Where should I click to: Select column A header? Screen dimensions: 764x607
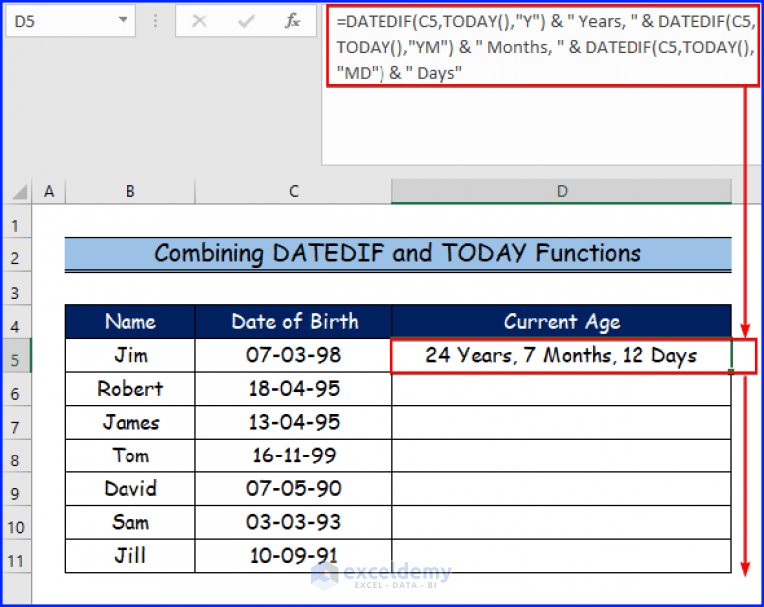coord(49,191)
